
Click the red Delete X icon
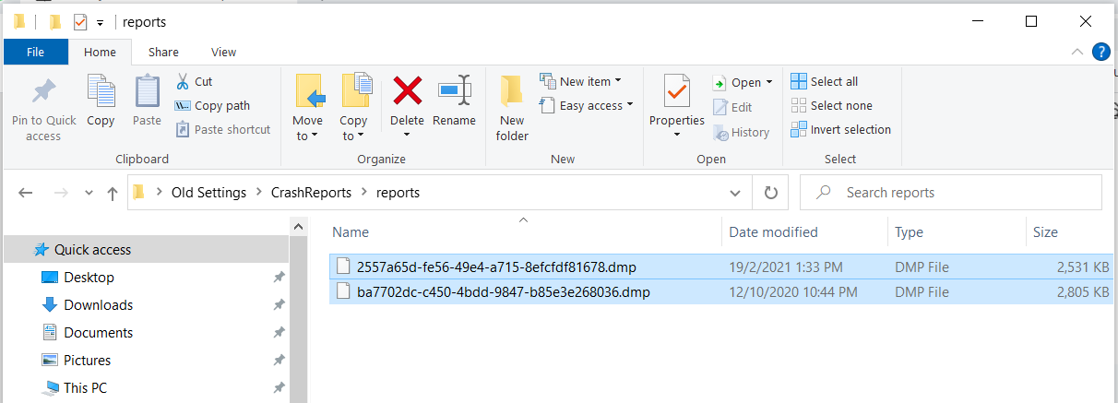[407, 90]
